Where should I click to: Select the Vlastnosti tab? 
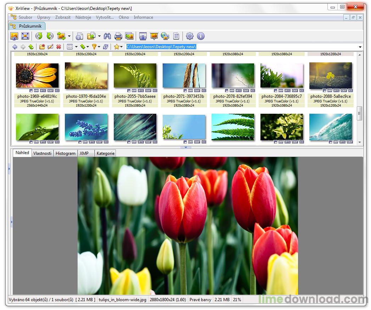click(x=42, y=153)
